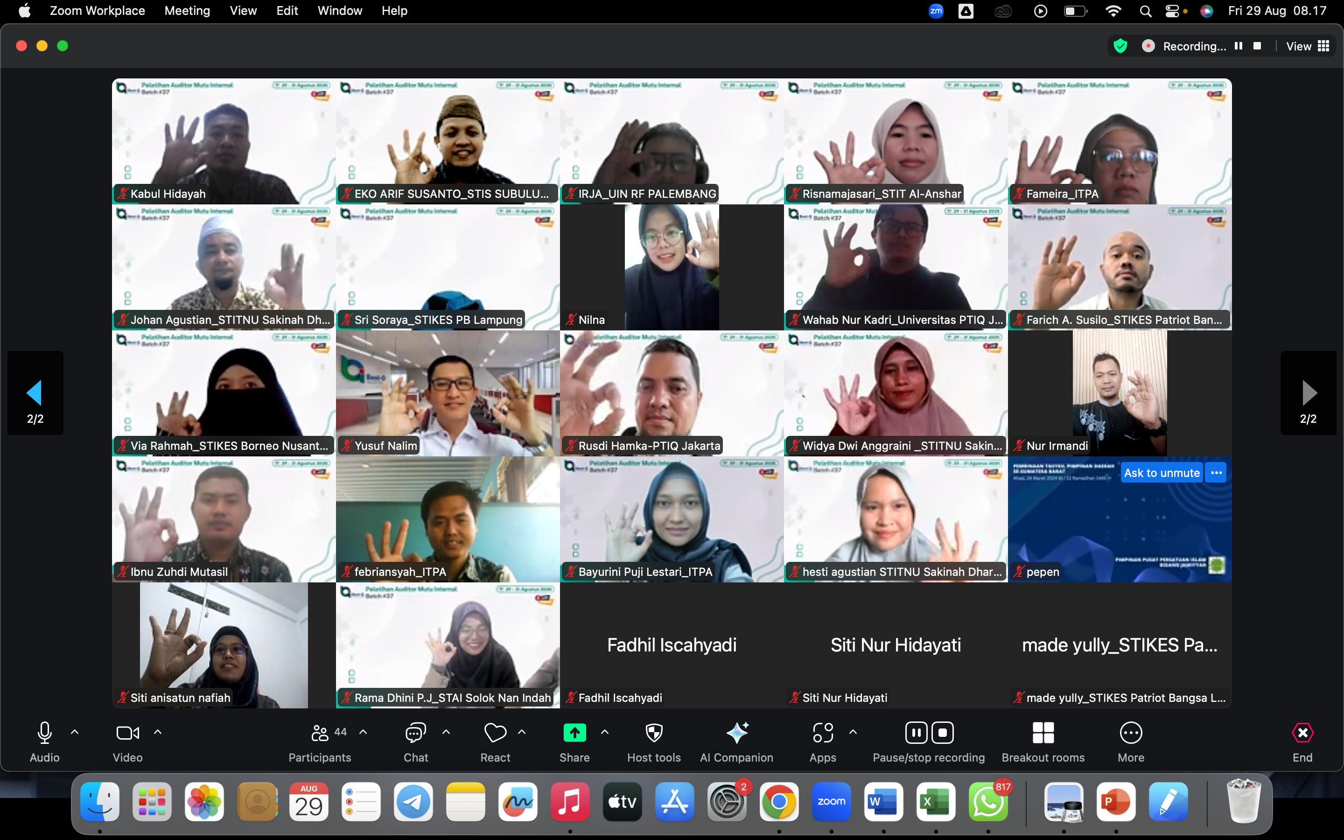Open the View layout button
The image size is (1344, 840).
(1308, 46)
